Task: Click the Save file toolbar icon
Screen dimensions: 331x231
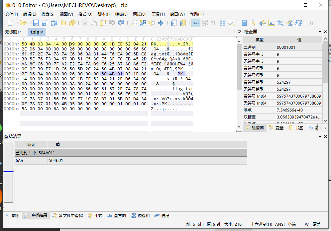Action: tap(36, 23)
